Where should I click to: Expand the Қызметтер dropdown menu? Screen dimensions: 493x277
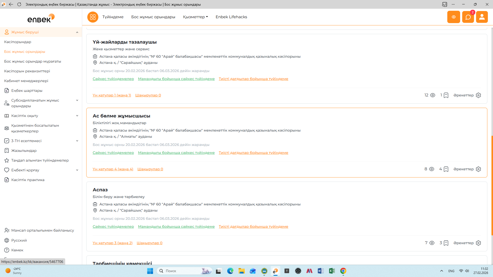click(x=195, y=17)
